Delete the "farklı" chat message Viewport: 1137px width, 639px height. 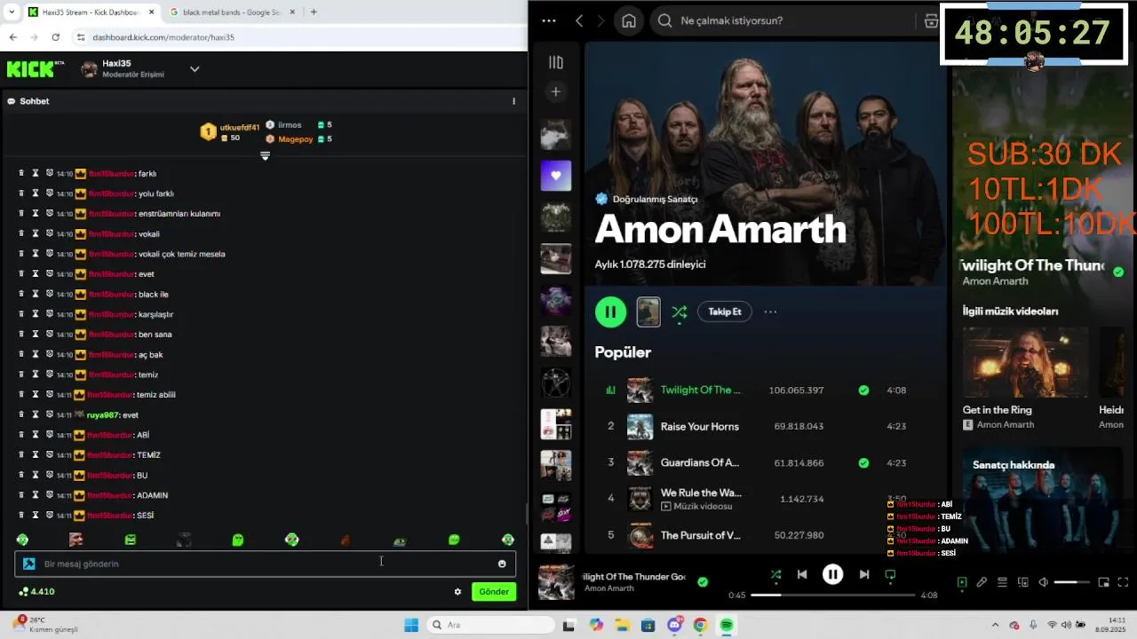(21, 173)
